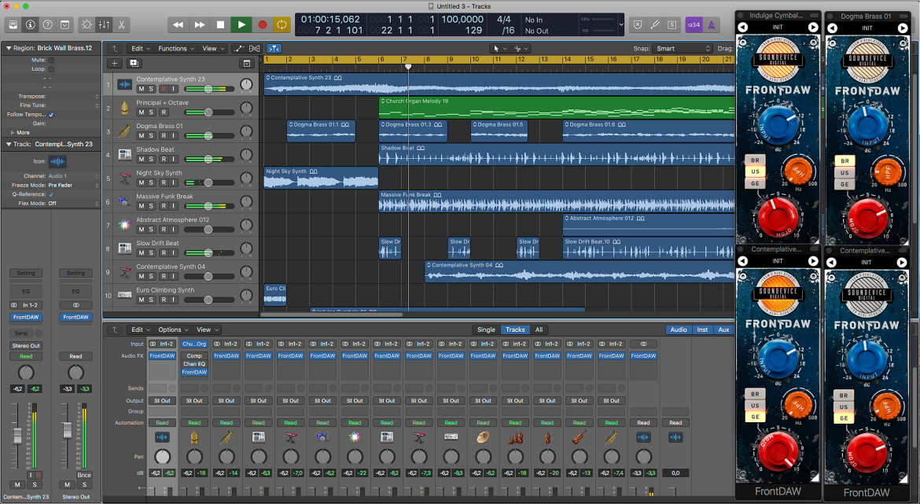Toggle the Flex bowtie button in Tracks toolbar

[254, 49]
